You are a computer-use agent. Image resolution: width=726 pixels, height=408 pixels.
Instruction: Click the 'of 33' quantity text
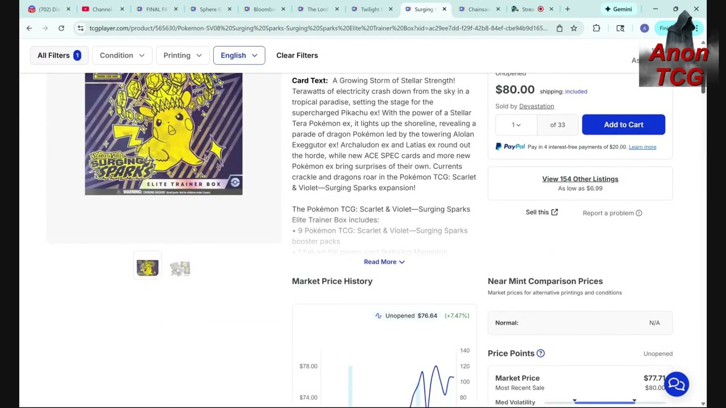tap(558, 125)
